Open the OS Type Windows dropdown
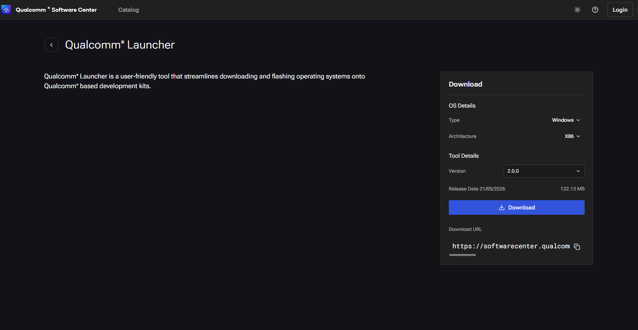This screenshot has height=330, width=638. [x=566, y=120]
